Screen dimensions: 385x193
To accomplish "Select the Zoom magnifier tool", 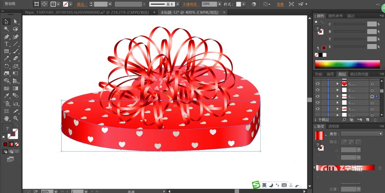I will [15, 119].
